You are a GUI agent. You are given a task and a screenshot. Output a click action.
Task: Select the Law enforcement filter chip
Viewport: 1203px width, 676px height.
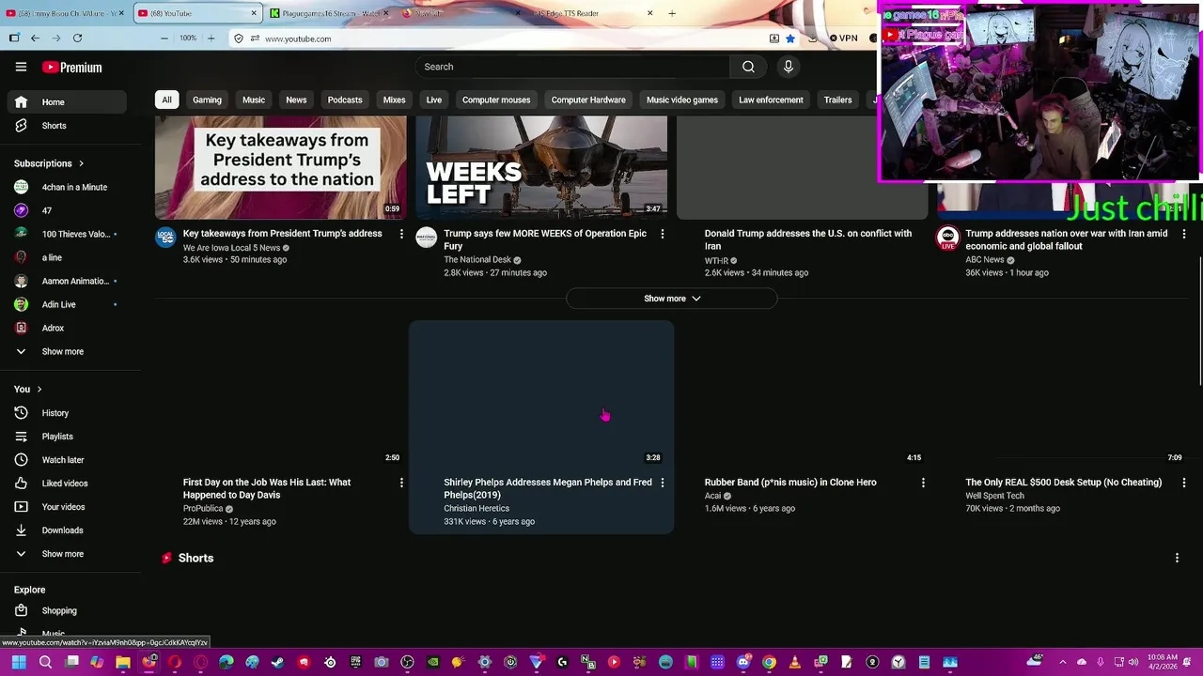771,100
